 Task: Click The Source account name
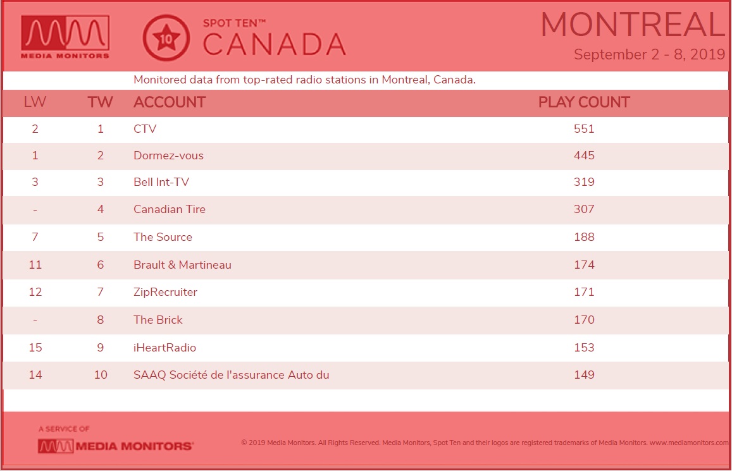(163, 237)
